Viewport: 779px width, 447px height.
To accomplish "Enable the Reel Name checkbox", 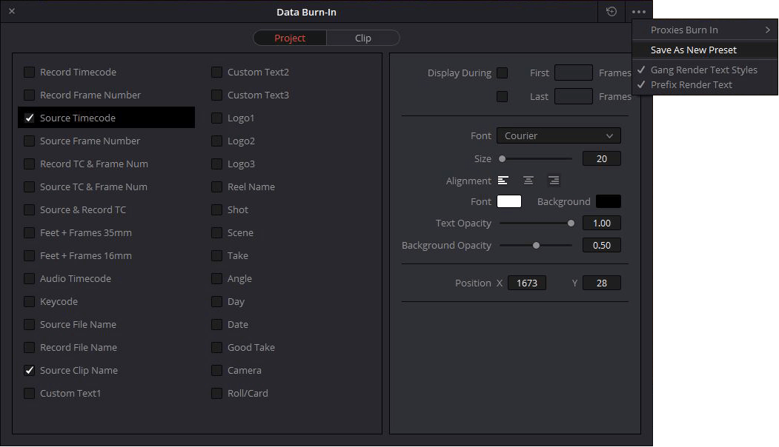I will pos(216,187).
